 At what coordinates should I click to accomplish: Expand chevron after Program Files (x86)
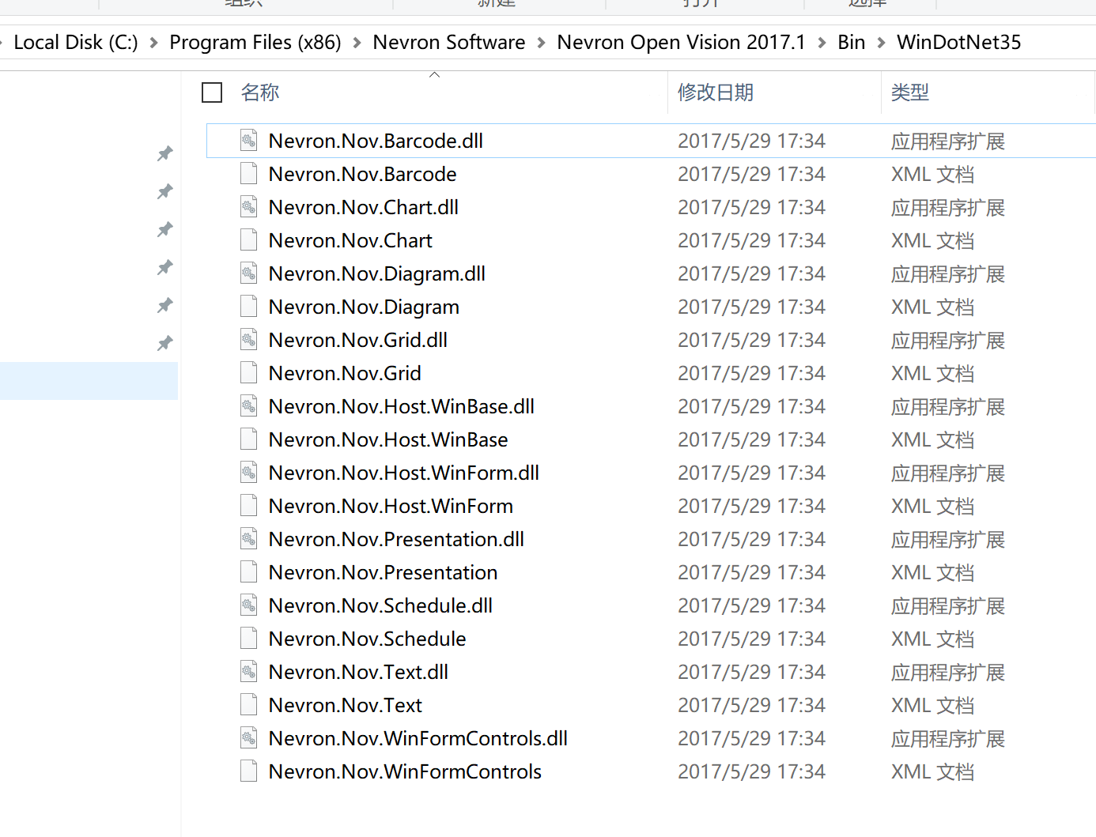click(x=357, y=43)
